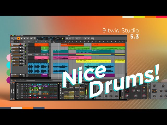
Task: Click the Undo arrow icon
Action: point(80,38)
